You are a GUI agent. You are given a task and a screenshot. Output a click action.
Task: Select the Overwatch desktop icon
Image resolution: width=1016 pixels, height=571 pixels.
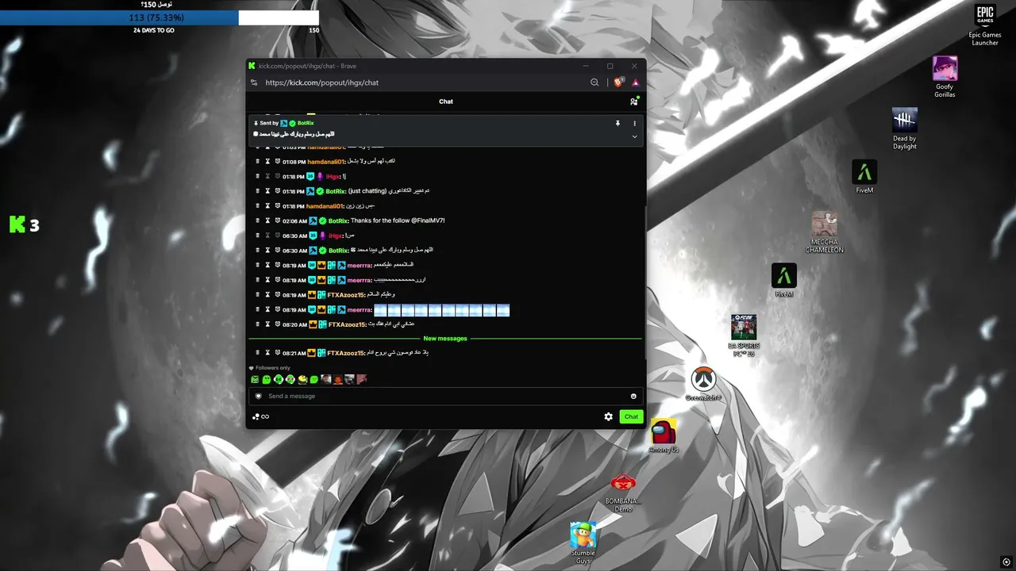[703, 384]
